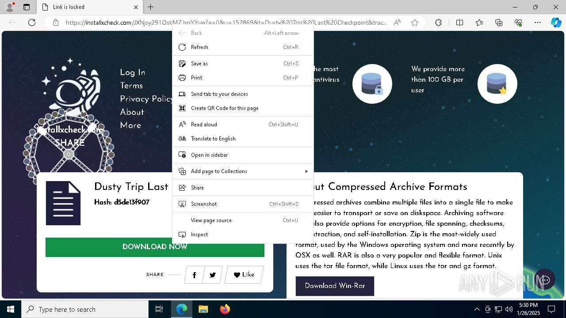Open Task View on the taskbar
Screen dimensions: 566x318
coord(159,309)
